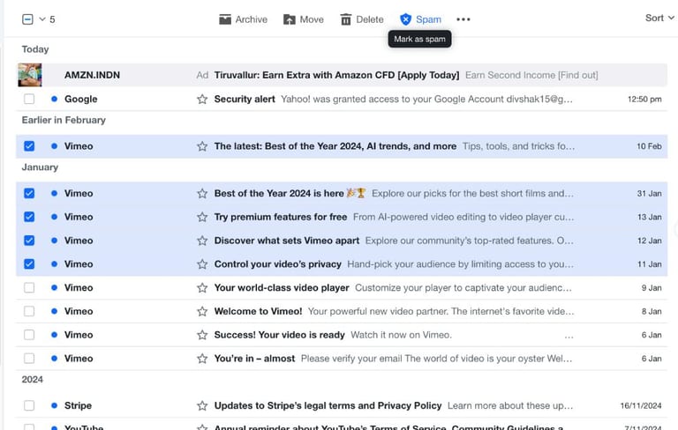Image resolution: width=678 pixels, height=430 pixels.
Task: Click unread dot on 'Success! Your video is ready' row
Action: pyautogui.click(x=54, y=335)
